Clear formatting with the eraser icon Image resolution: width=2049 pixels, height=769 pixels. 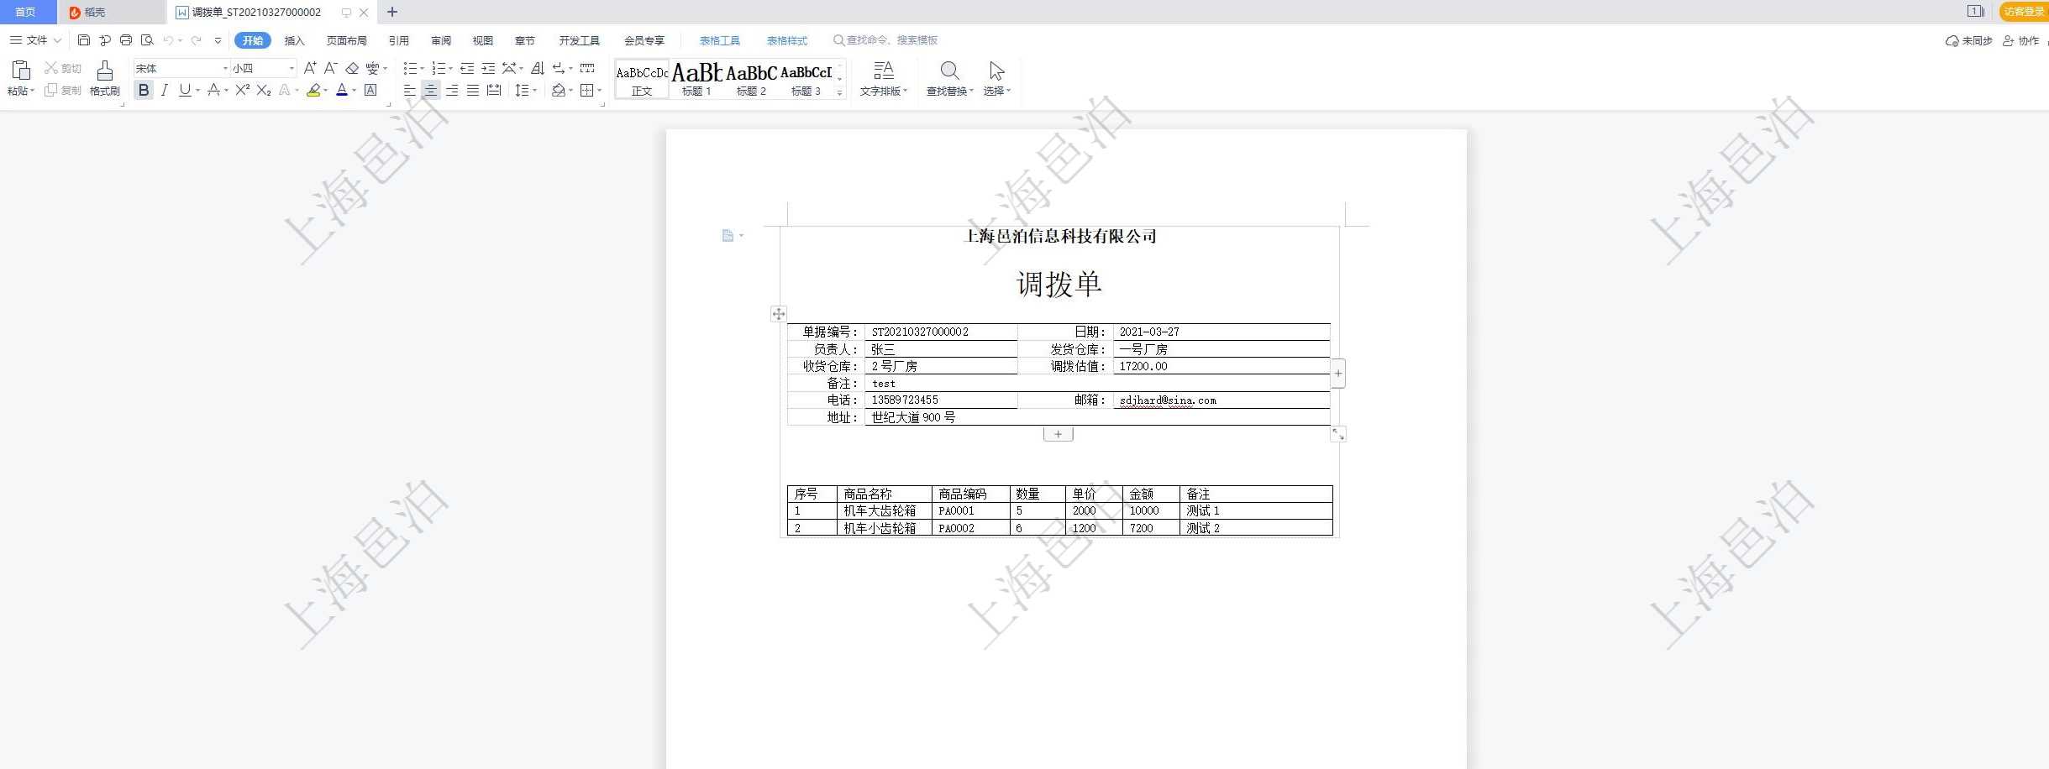pos(352,68)
